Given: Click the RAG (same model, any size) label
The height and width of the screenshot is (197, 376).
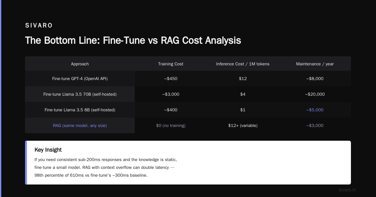Looking at the screenshot, I should pos(80,126).
